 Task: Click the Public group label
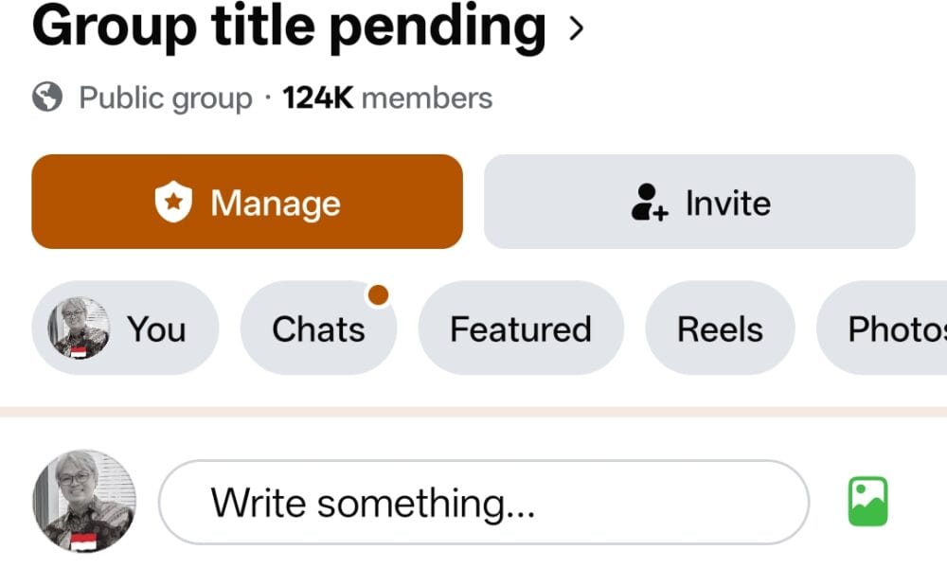coord(166,98)
